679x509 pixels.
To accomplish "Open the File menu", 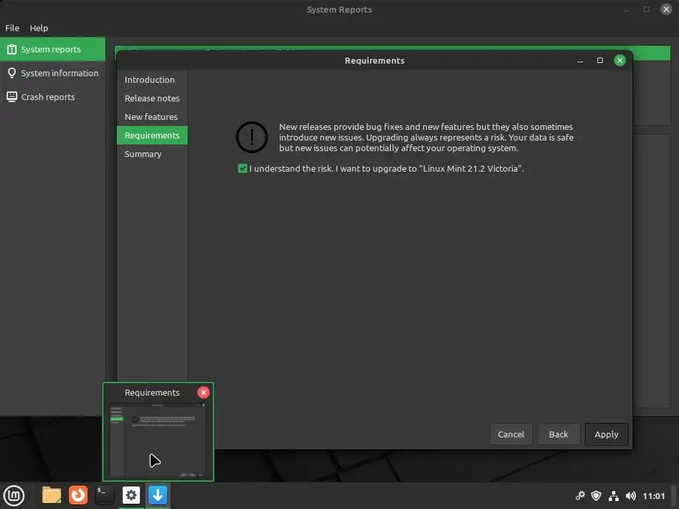I will coord(12,28).
